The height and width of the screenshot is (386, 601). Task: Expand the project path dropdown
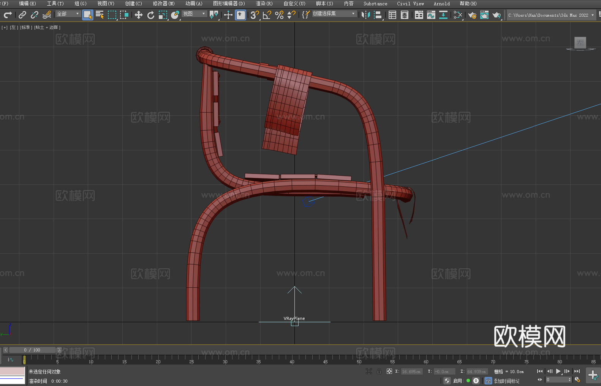(593, 15)
